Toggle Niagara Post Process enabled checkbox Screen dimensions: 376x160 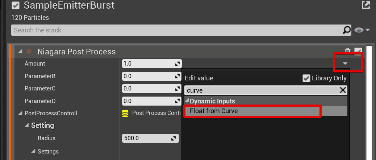[358, 51]
